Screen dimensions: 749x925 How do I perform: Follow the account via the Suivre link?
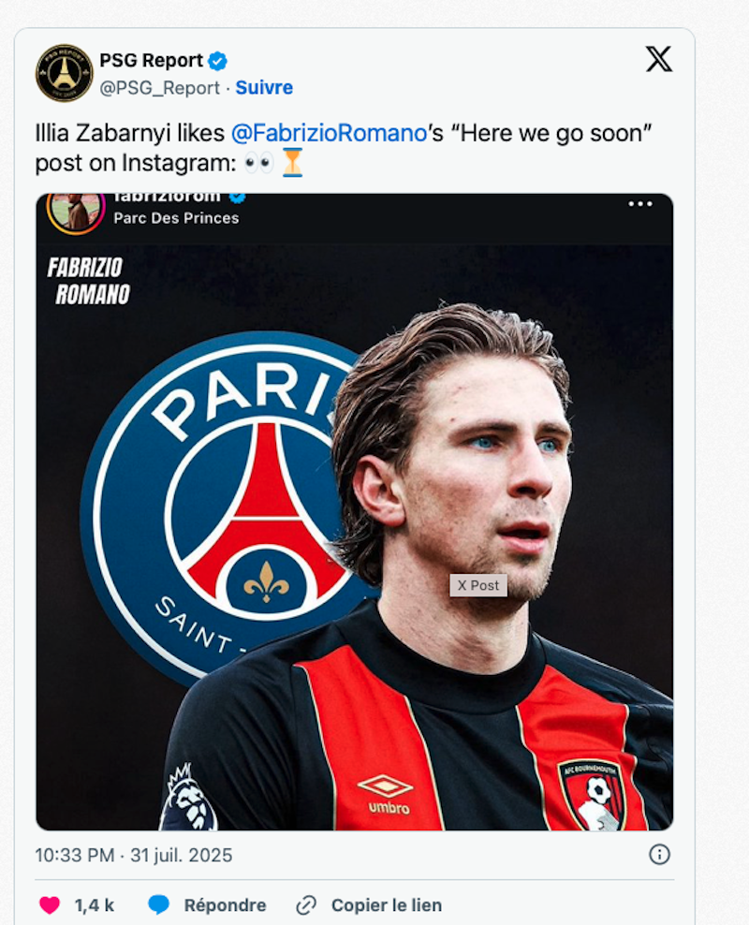coord(263,87)
